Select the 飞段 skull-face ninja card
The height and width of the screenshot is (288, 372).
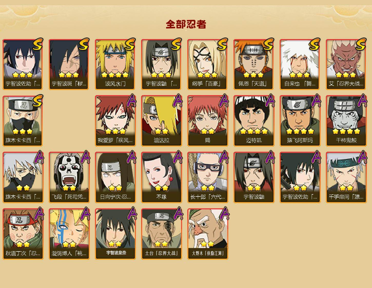point(69,177)
